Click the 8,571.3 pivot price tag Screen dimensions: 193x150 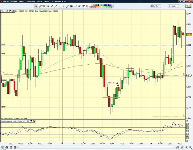[x=189, y=75]
